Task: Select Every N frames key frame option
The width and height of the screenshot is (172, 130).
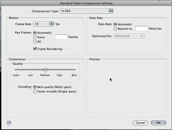Action: pyautogui.click(x=35, y=37)
